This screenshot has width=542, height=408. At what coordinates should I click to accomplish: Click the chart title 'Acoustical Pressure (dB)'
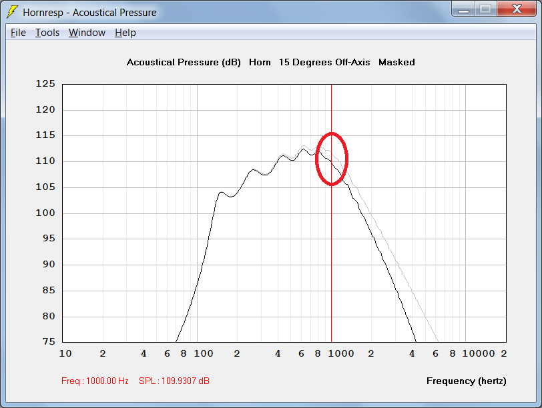[184, 62]
